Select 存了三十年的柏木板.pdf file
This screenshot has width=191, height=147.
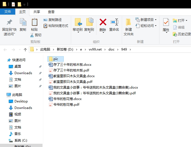(x=69, y=70)
